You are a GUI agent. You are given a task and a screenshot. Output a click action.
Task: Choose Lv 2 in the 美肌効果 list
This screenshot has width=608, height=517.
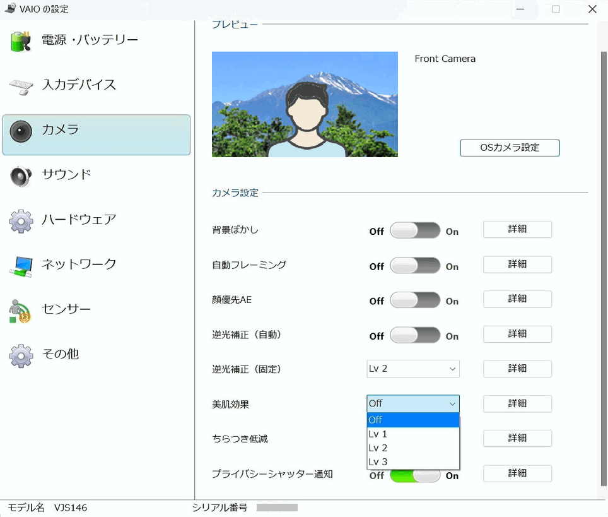coord(413,448)
